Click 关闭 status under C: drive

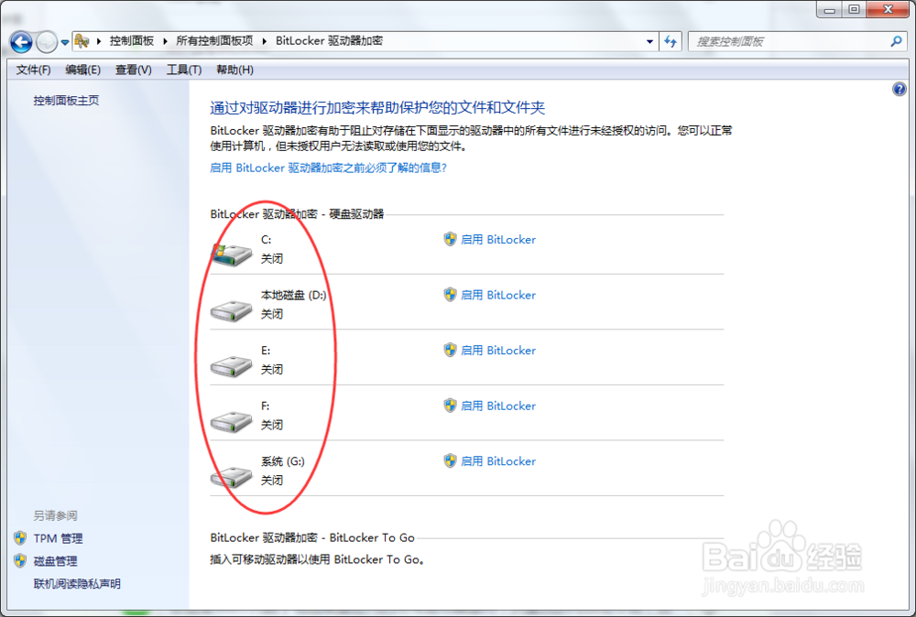272,258
